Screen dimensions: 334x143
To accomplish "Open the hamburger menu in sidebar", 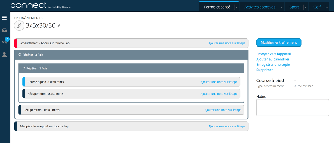I will click(x=4, y=18).
